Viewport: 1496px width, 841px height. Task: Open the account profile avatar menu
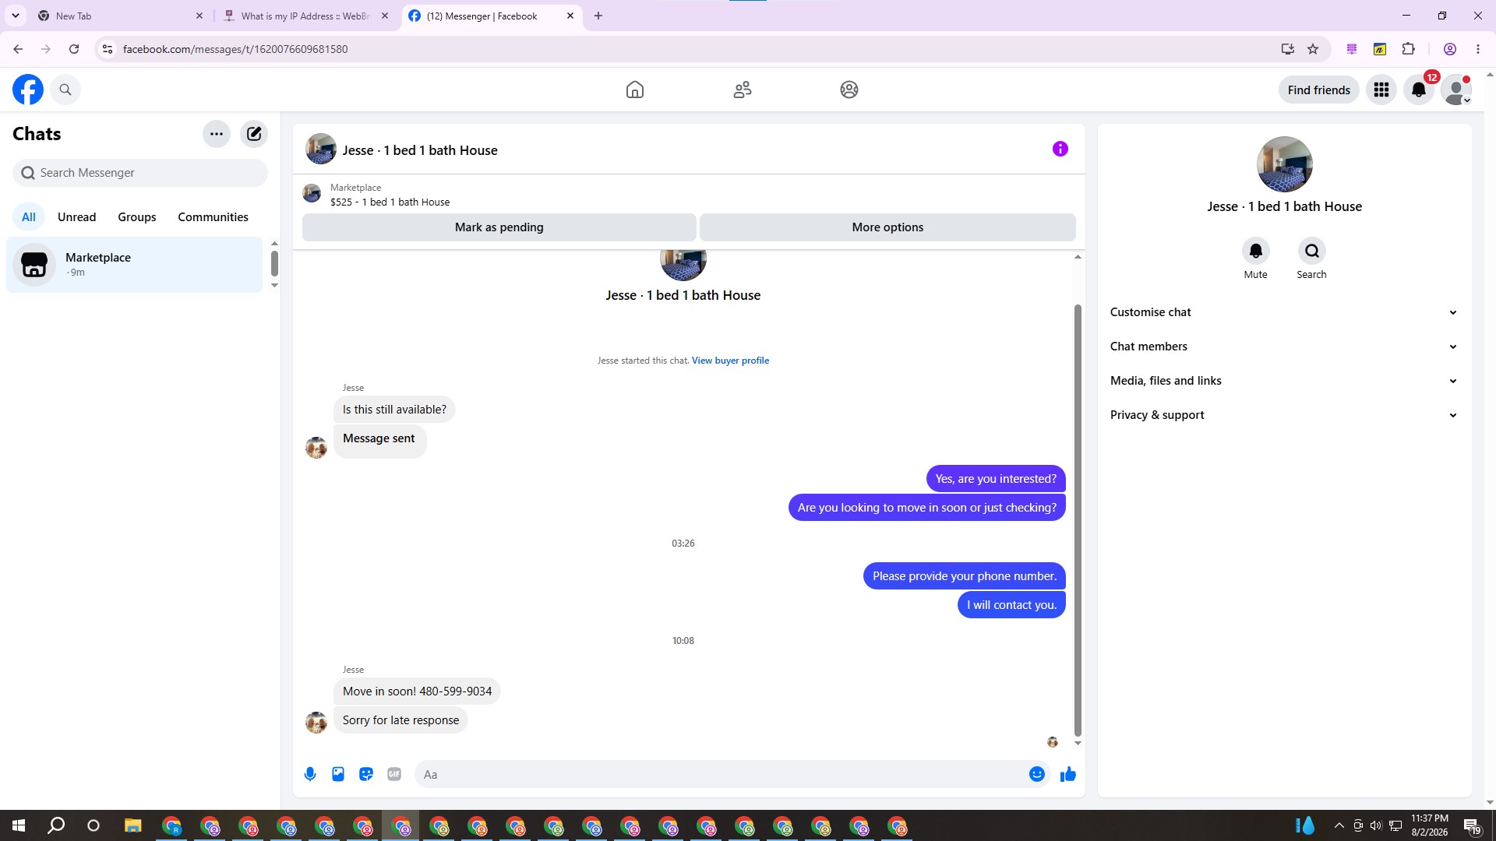click(x=1456, y=90)
